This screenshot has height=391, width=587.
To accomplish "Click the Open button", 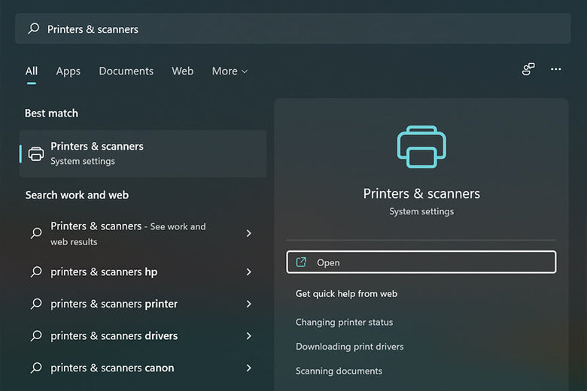I will (x=421, y=262).
